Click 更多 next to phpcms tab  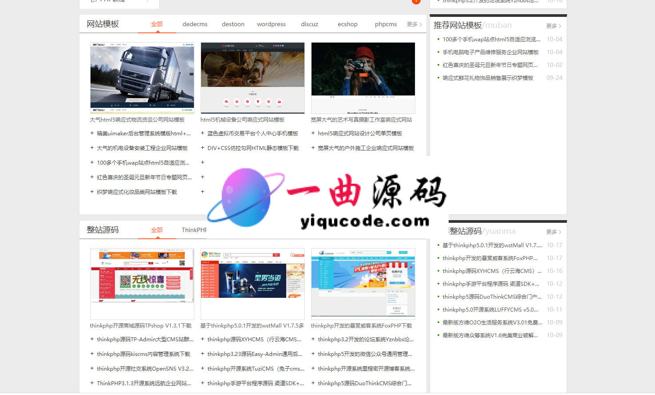point(414,24)
